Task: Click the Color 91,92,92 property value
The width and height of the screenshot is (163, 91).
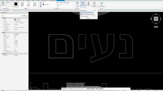Action: pyautogui.click(x=21, y=19)
